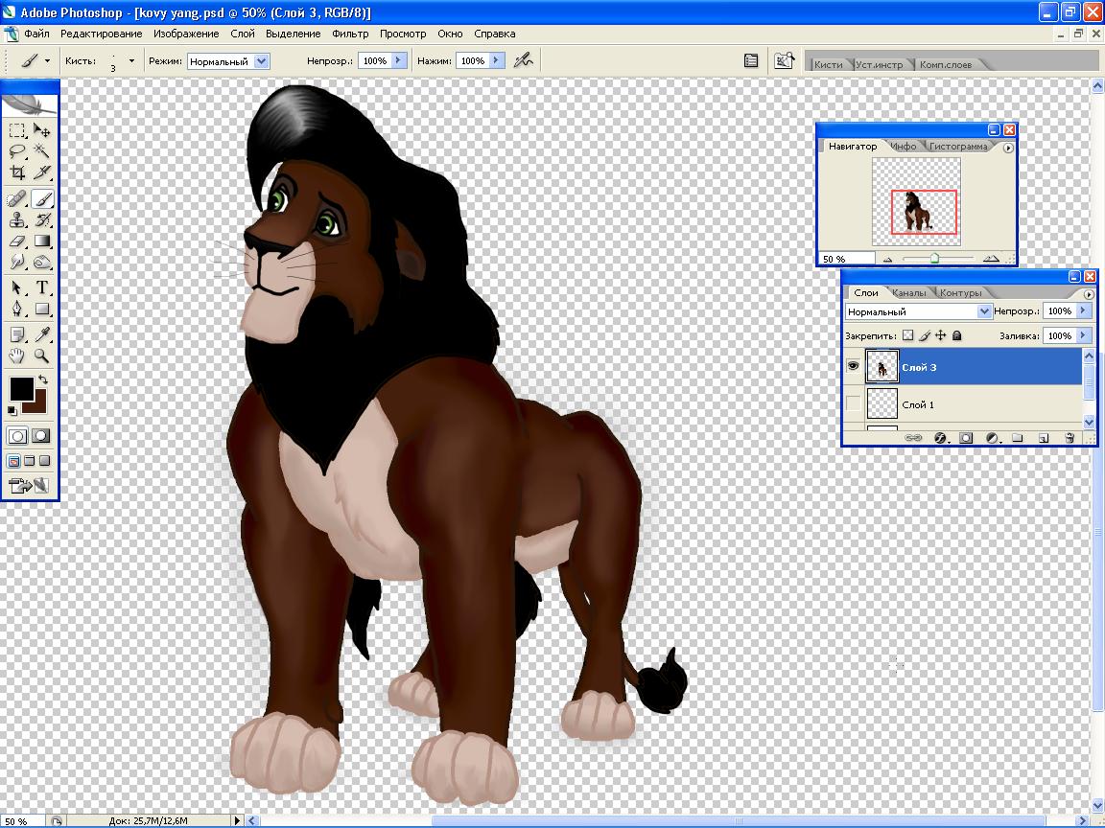Select the Crop tool
Image resolution: width=1105 pixels, height=828 pixels.
click(x=17, y=173)
